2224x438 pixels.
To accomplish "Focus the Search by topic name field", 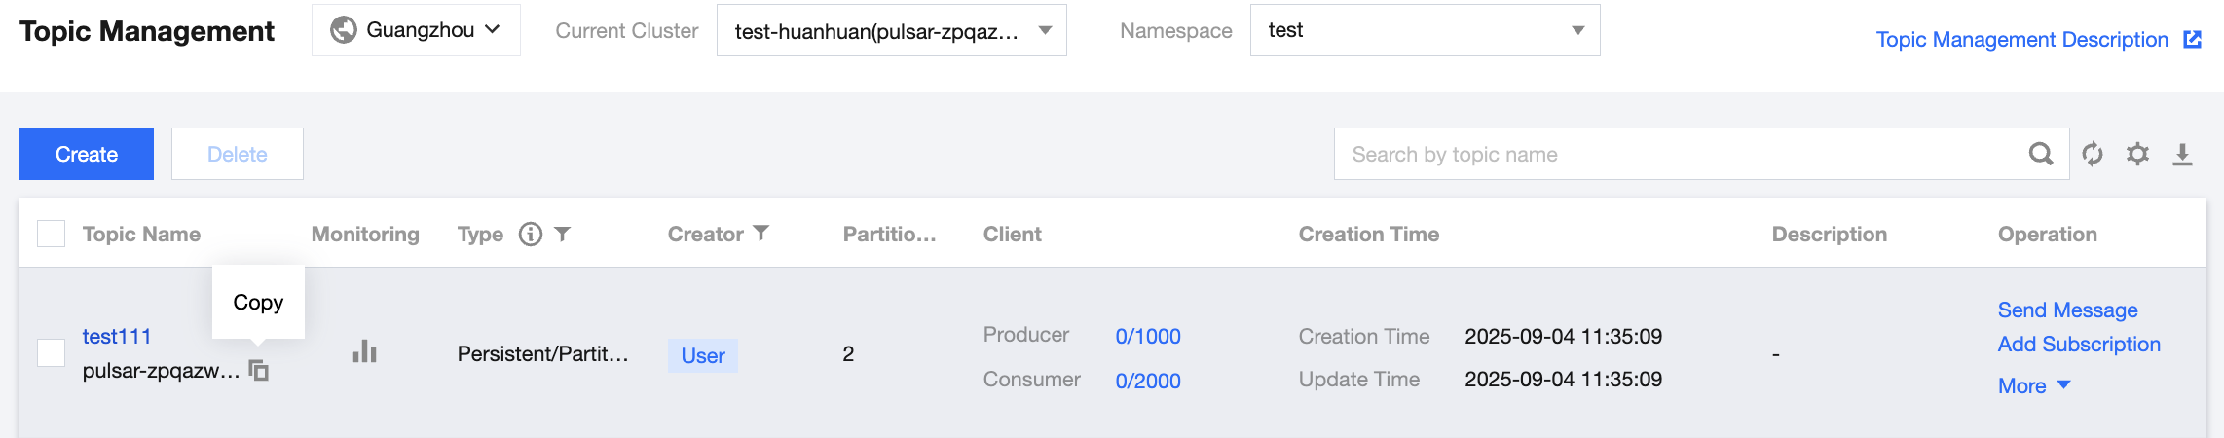I will coord(1675,154).
